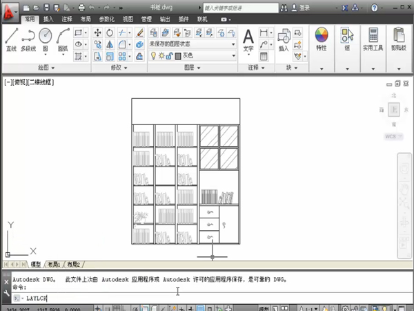Activate the Fillet tool
Viewport: 414px width, 311px height.
(x=122, y=44)
